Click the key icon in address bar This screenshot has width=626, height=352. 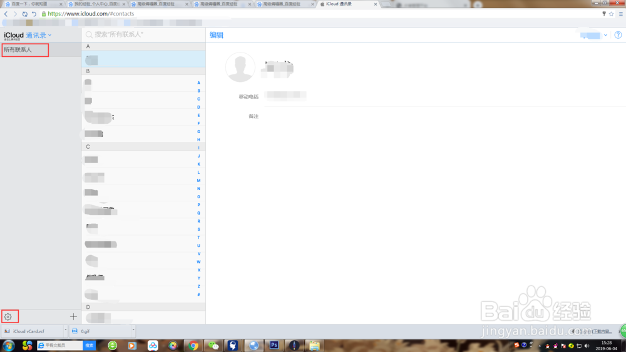tap(603, 14)
